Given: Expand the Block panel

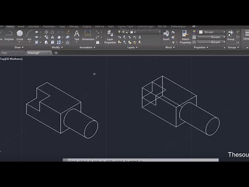Looking at the screenshot, I should 170,47.
